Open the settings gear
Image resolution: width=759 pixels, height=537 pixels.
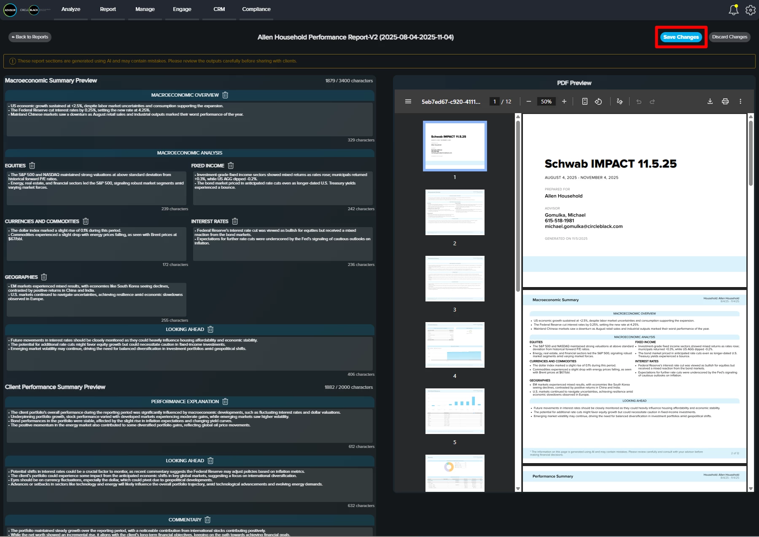tap(751, 10)
